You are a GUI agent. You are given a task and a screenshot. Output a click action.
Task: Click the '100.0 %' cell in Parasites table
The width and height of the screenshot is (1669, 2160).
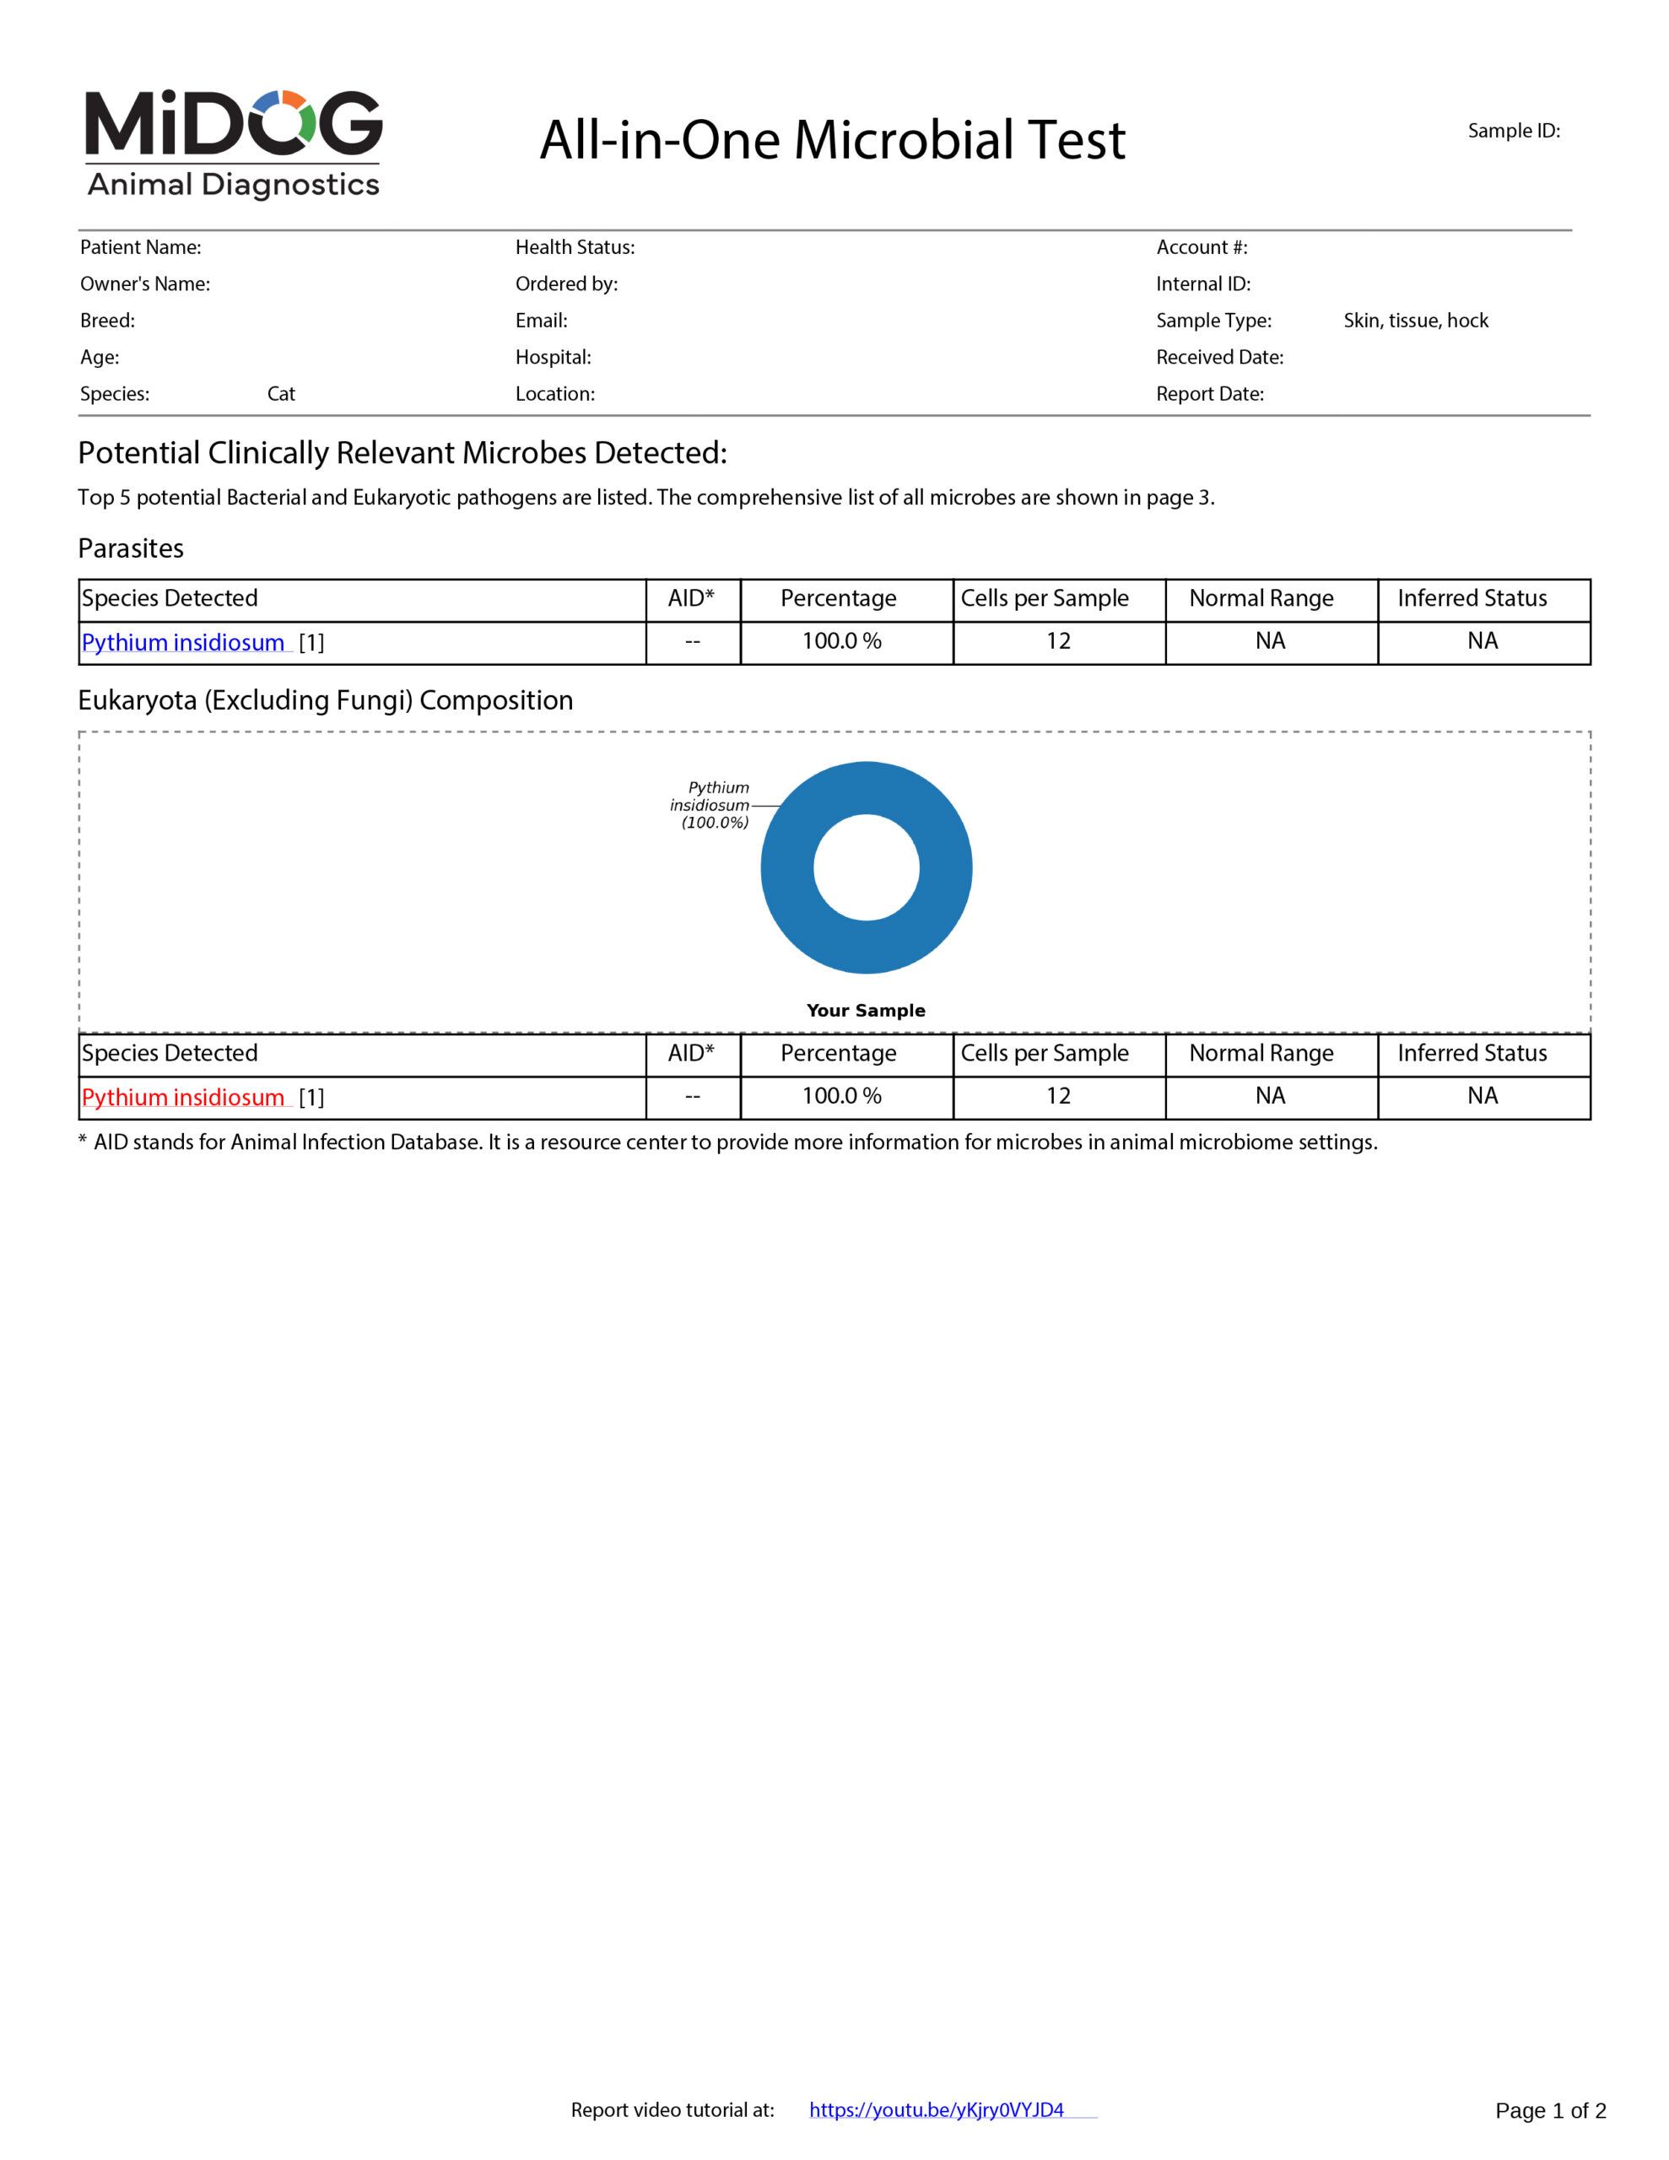tap(842, 641)
